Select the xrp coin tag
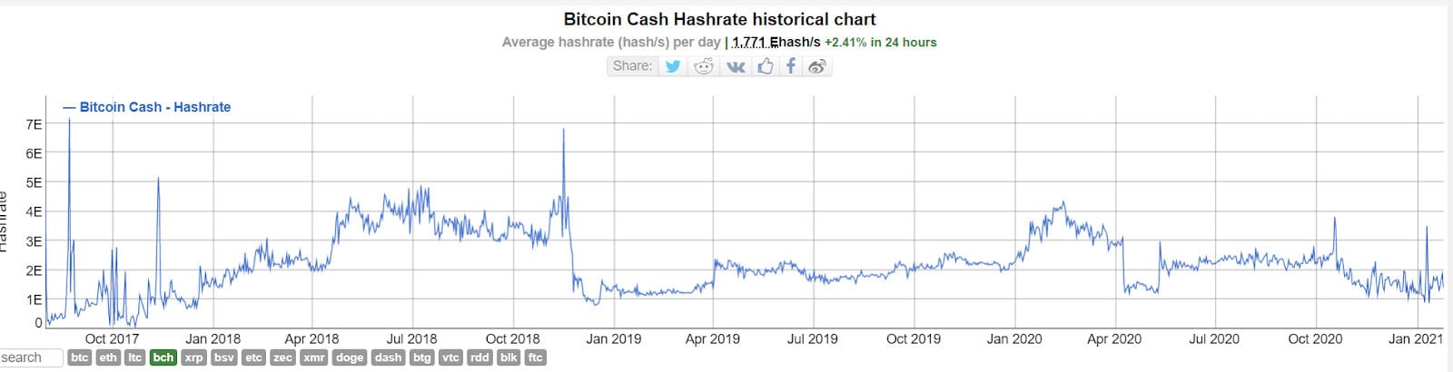The image size is (1453, 372). point(194,357)
